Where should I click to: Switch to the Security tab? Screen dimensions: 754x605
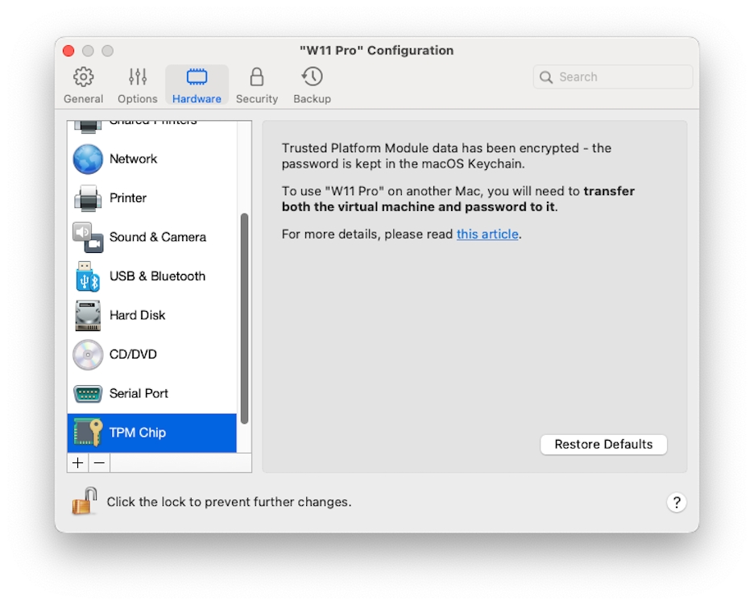click(257, 85)
